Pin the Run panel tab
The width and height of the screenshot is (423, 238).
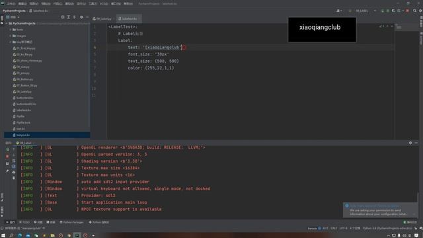point(7,171)
